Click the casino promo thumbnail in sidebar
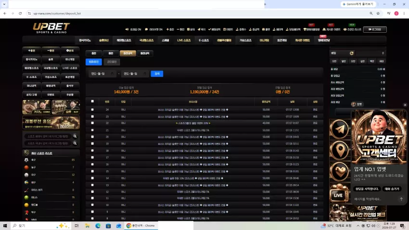 (37, 107)
